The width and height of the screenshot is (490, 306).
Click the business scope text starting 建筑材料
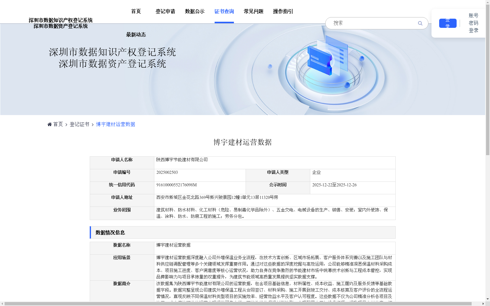[272, 213]
